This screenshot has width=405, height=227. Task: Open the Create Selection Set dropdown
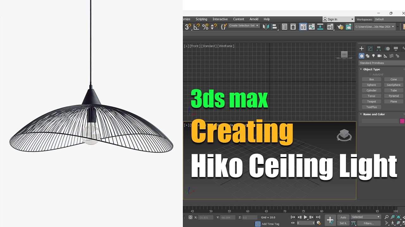244,26
